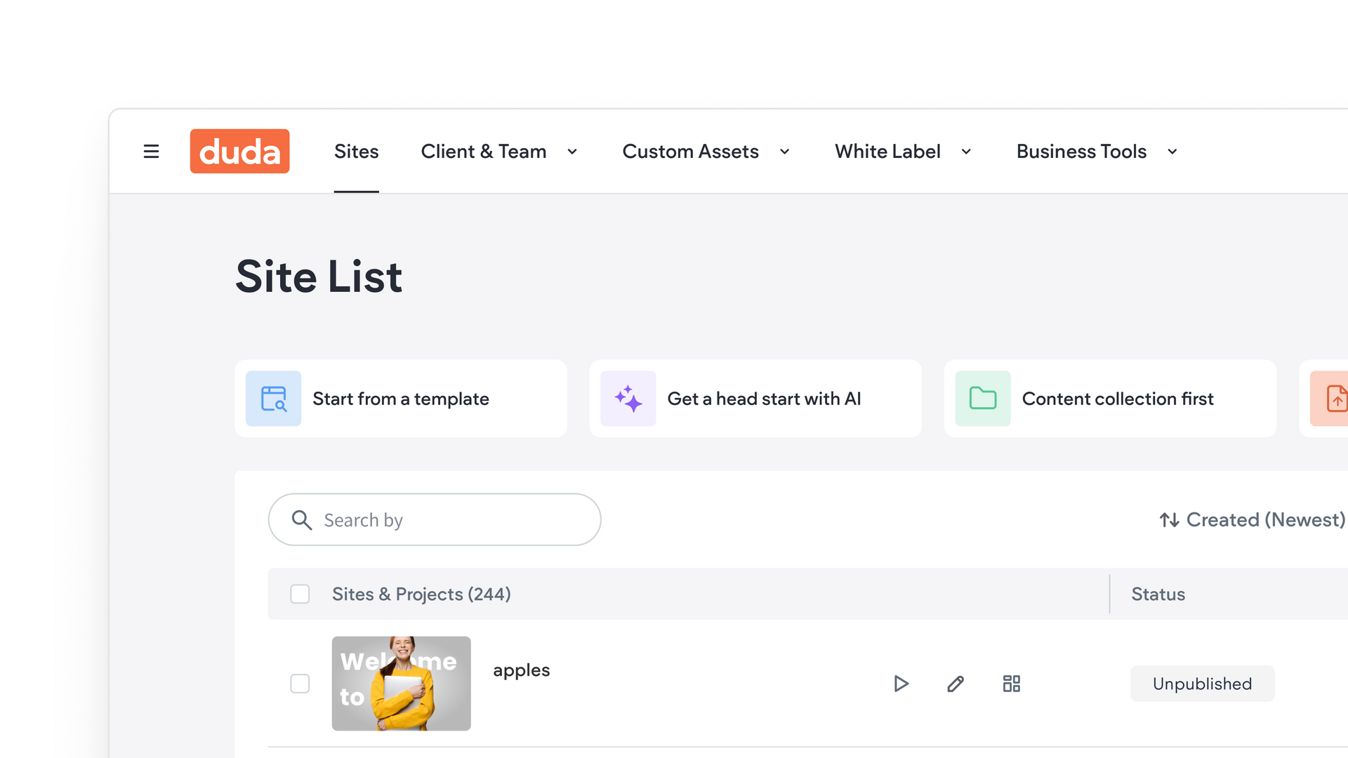
Task: Click the Search by input field
Action: [449, 520]
